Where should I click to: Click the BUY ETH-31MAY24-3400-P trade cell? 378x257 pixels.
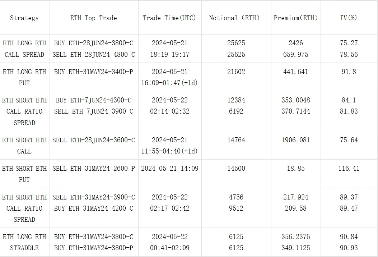[93, 72]
